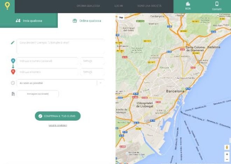The image size is (231, 164).
Task: Click the BCN city buildings icon
Action: click(188, 4)
